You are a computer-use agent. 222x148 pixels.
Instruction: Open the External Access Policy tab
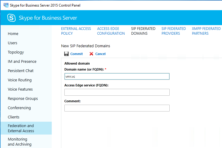(76, 31)
